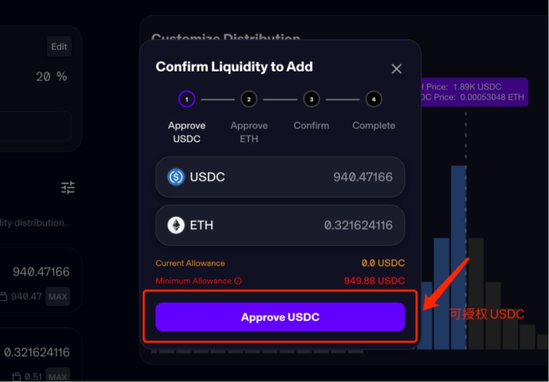Close the Confirm Liquidity dialog
This screenshot has width=549, height=382.
[396, 69]
